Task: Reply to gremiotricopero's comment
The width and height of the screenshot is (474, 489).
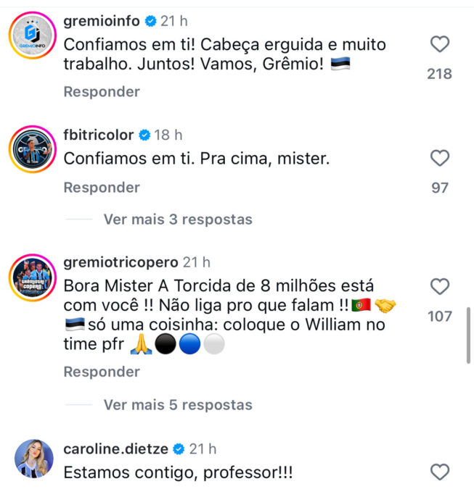Action: (102, 372)
